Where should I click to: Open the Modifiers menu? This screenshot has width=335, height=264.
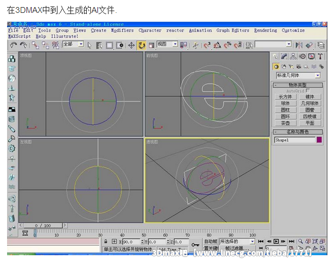point(122,31)
